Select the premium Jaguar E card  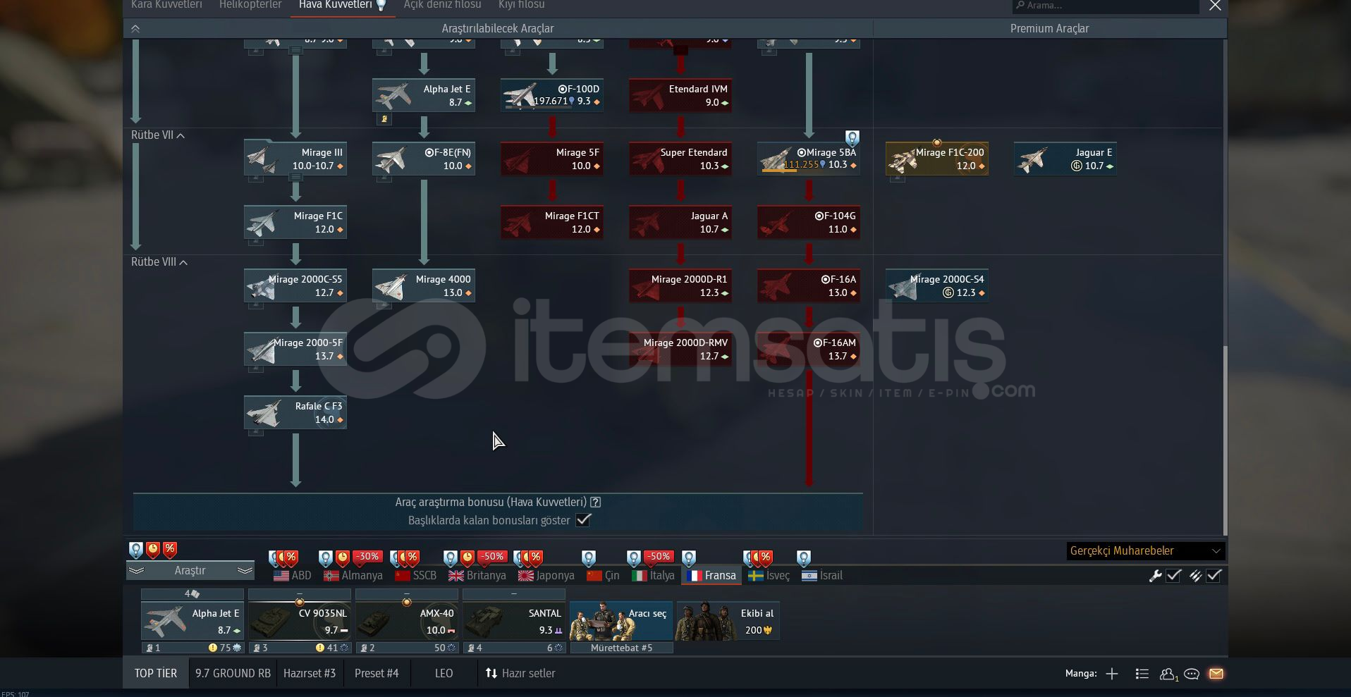click(x=1065, y=159)
